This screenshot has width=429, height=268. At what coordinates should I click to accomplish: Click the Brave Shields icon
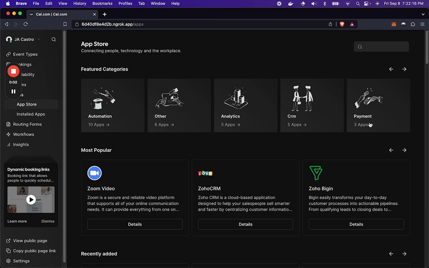[342, 24]
